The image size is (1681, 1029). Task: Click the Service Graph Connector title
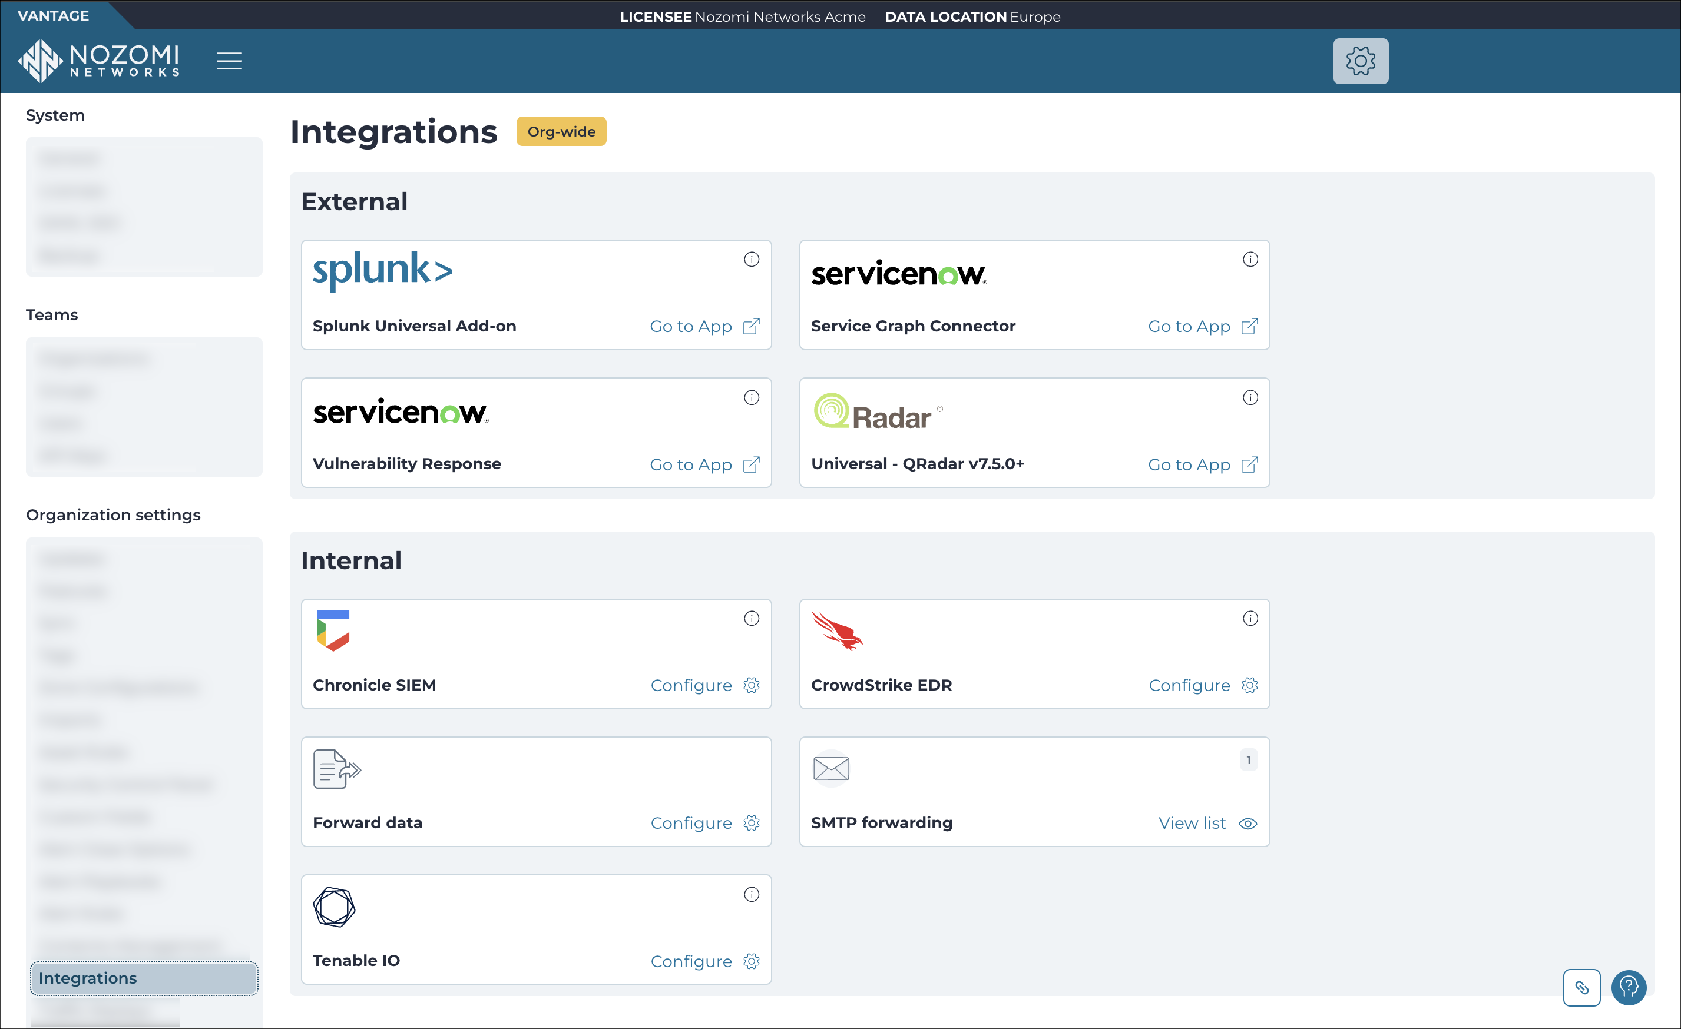point(913,326)
